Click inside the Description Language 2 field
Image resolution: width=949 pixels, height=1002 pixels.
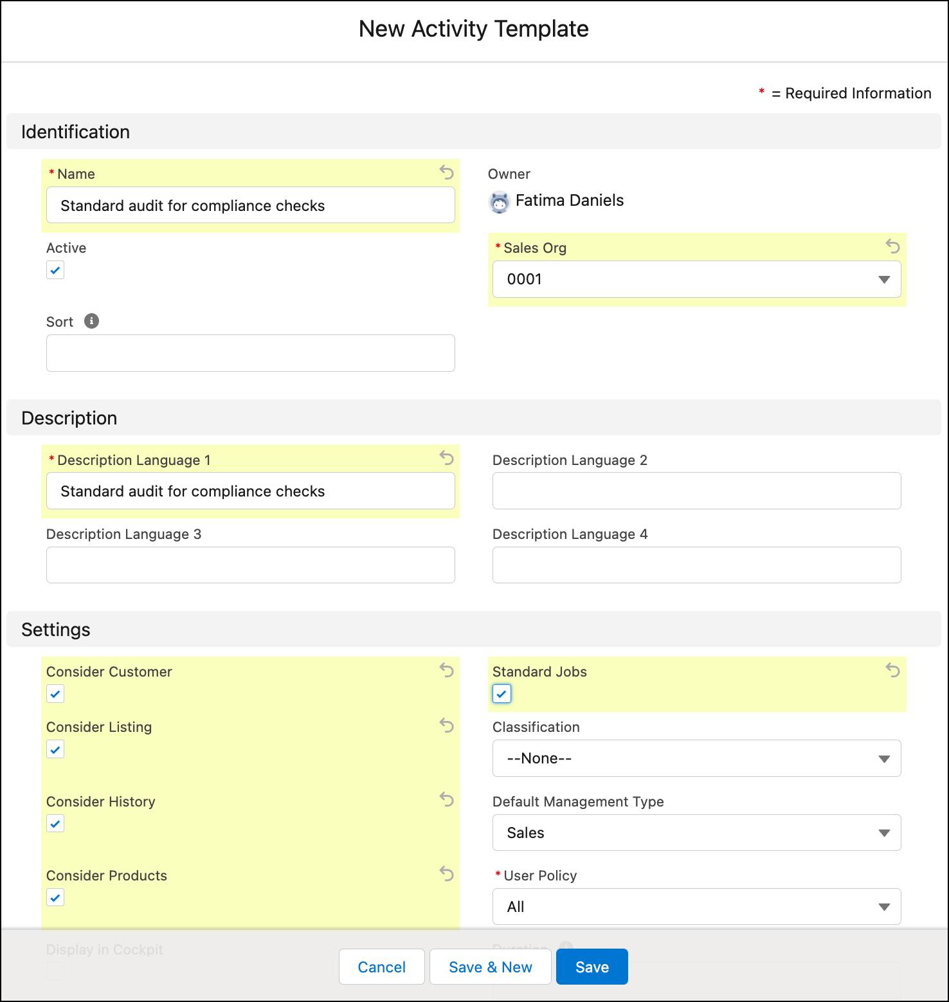coord(696,491)
